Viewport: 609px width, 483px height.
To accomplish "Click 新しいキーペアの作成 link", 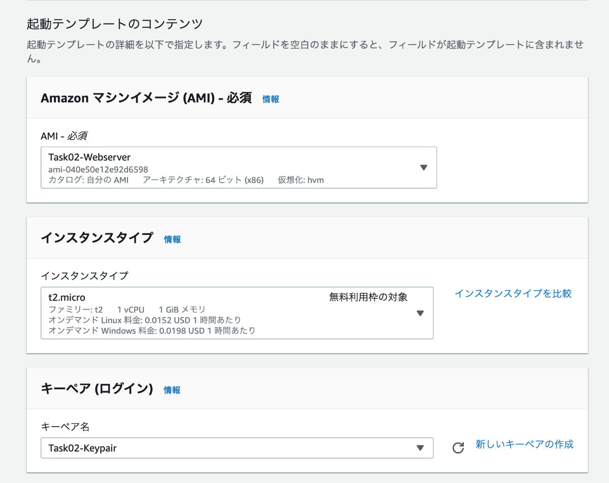I will click(x=525, y=444).
